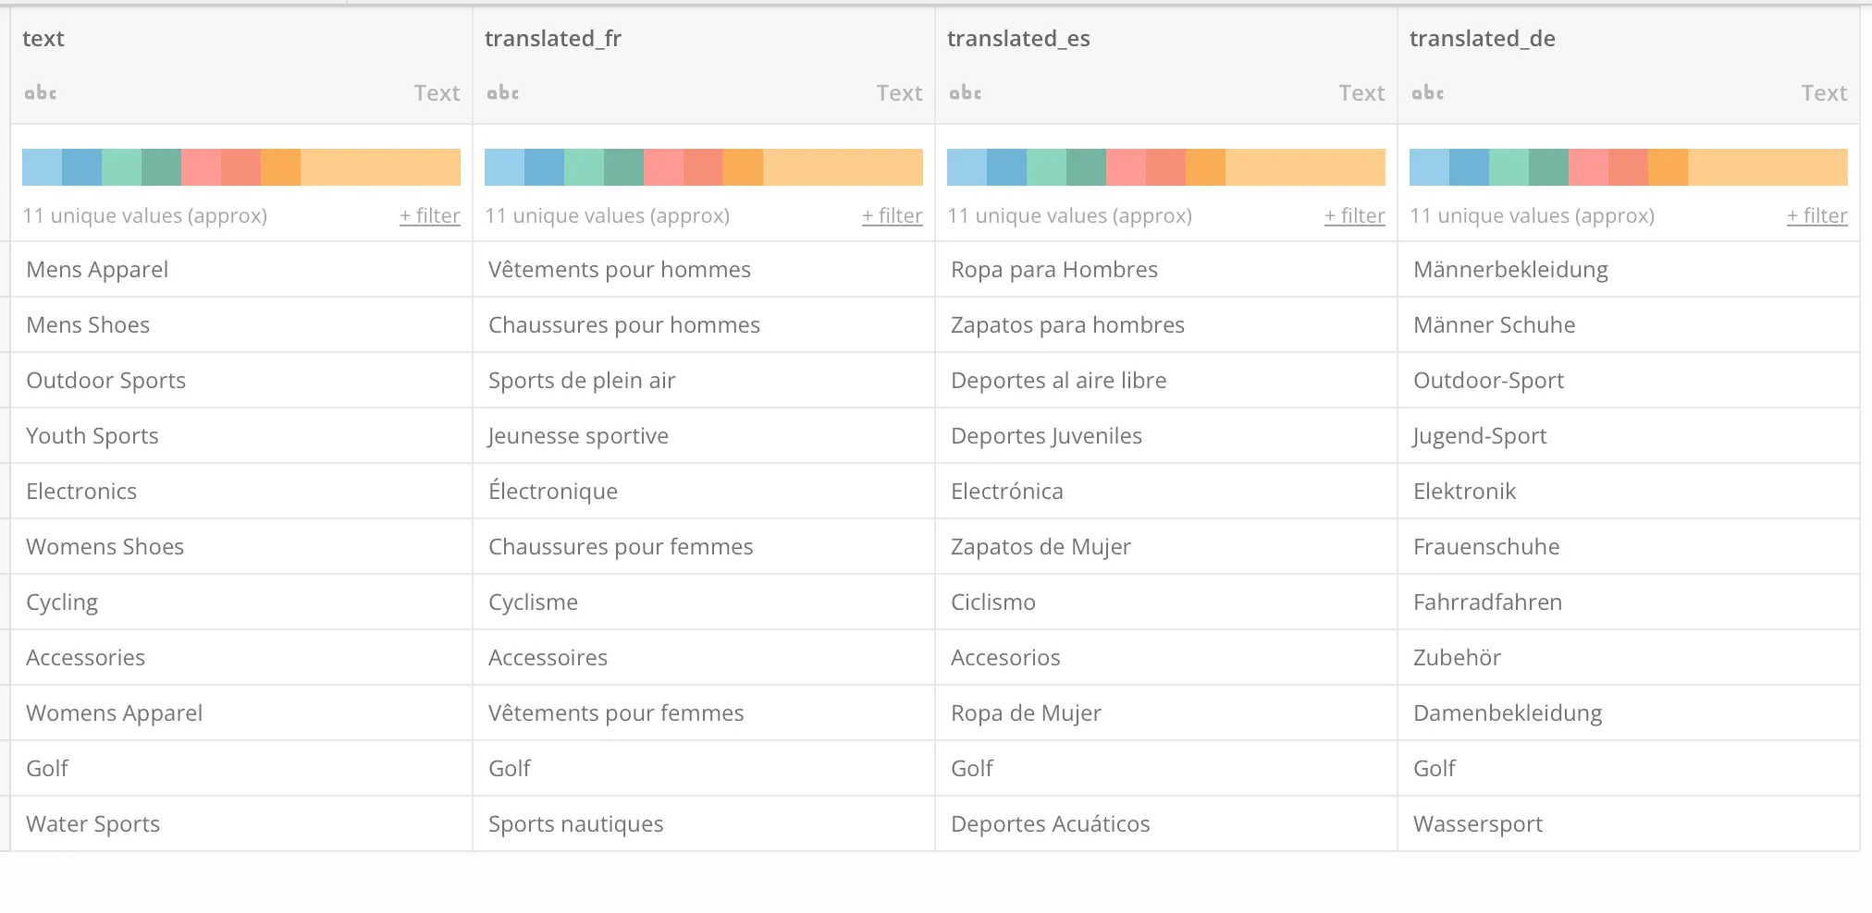Click the Deportes Acuáticos cell
1872x913 pixels.
(1050, 824)
